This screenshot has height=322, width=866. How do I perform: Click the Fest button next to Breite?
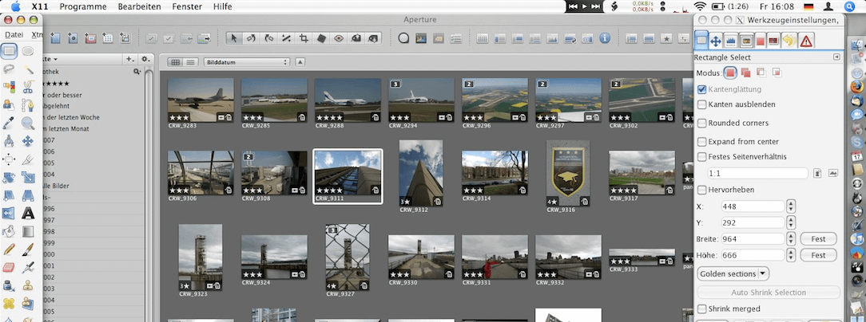[818, 238]
